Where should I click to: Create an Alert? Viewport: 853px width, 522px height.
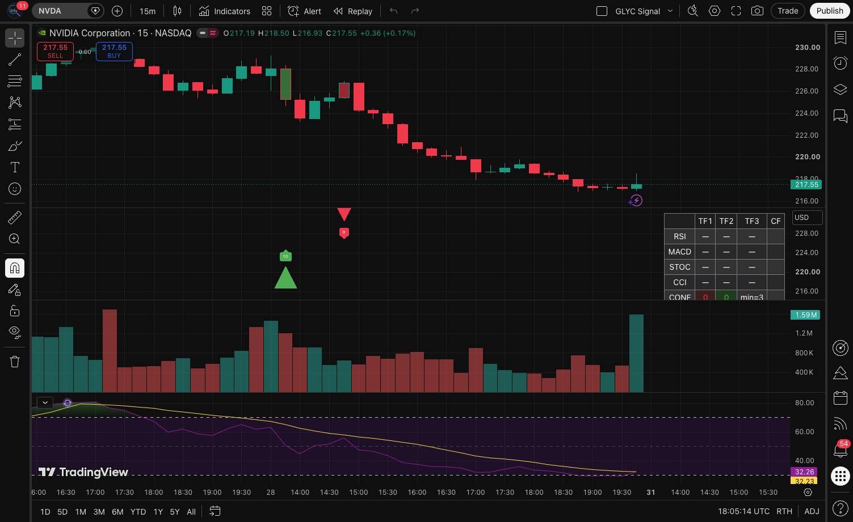point(305,11)
